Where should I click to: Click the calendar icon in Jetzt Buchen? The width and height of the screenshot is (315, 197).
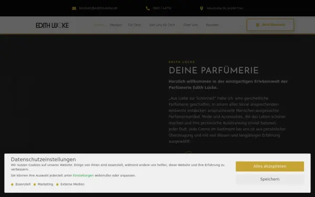(x=258, y=25)
